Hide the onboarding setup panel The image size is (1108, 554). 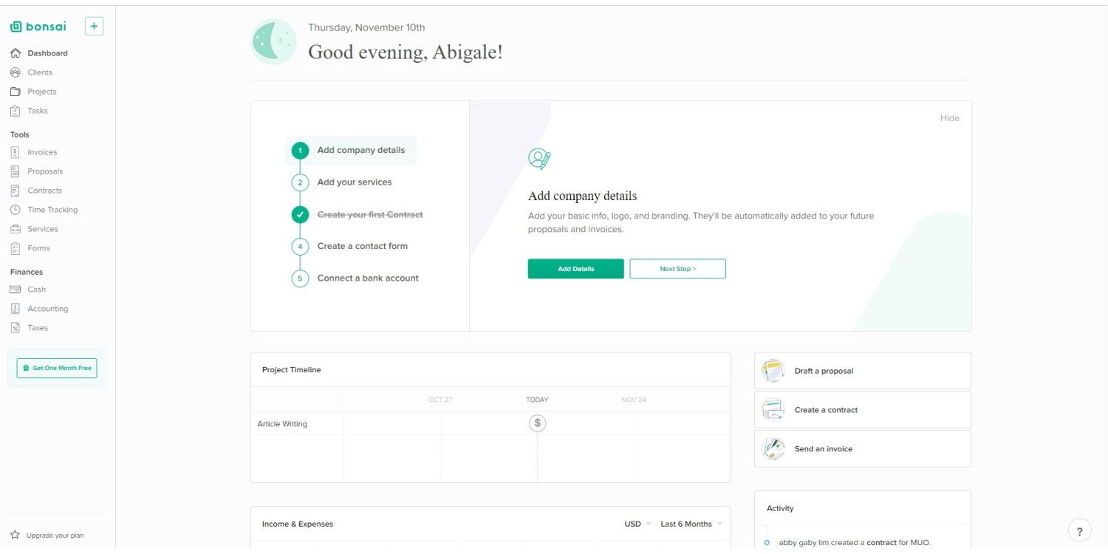click(949, 118)
